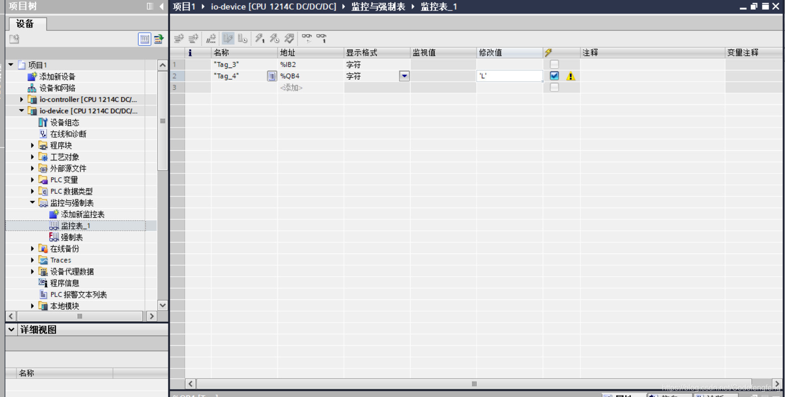Check the modify checkbox in row 3
The width and height of the screenshot is (785, 397).
click(554, 87)
